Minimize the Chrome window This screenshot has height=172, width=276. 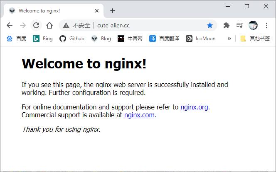[x=228, y=6]
